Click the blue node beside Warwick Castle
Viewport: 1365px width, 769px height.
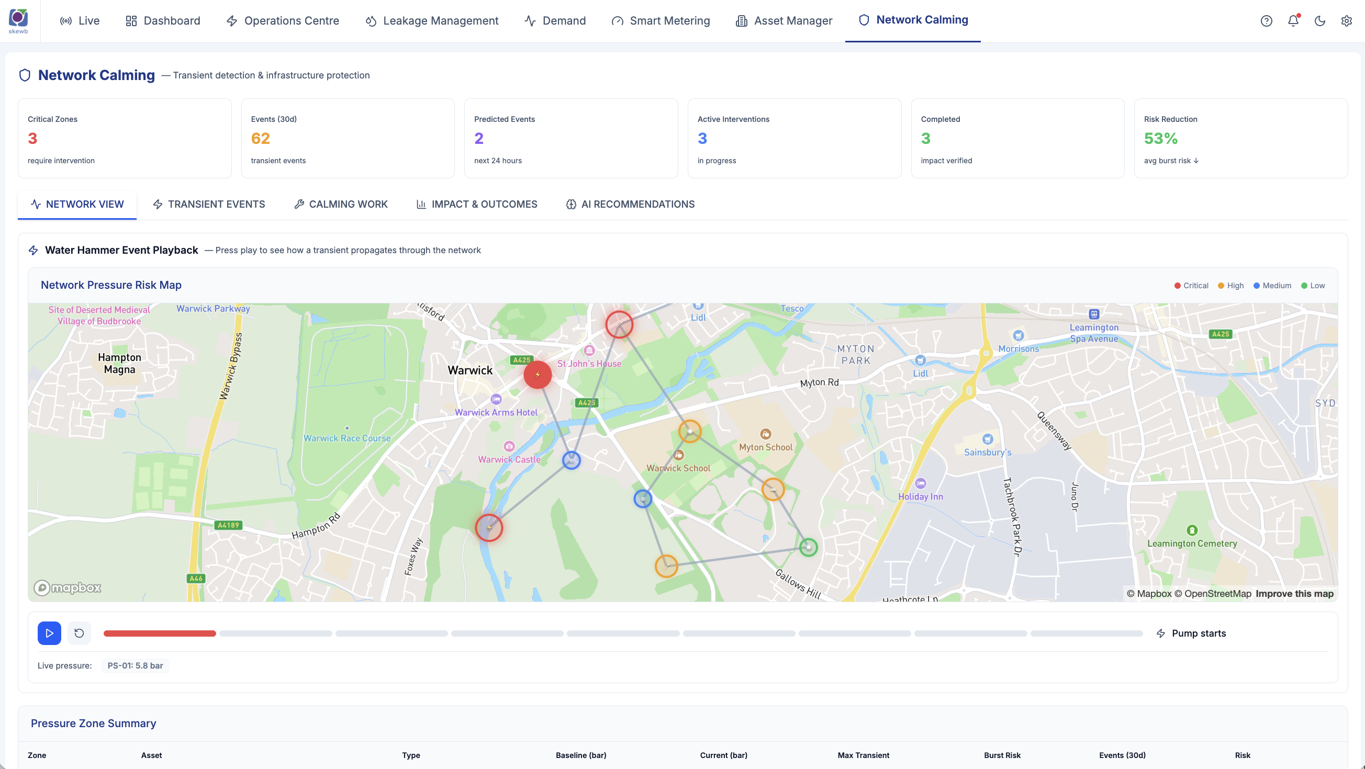pos(571,460)
